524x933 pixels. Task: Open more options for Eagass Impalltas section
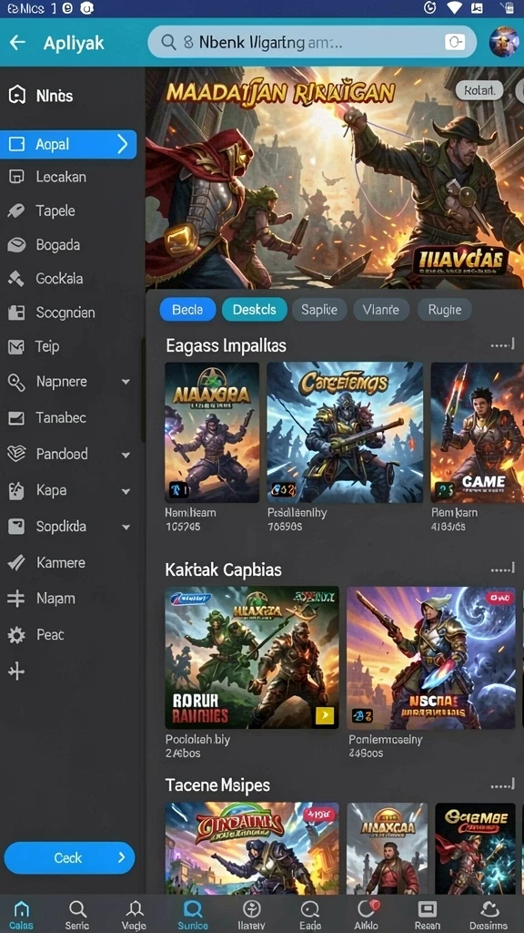tap(502, 345)
